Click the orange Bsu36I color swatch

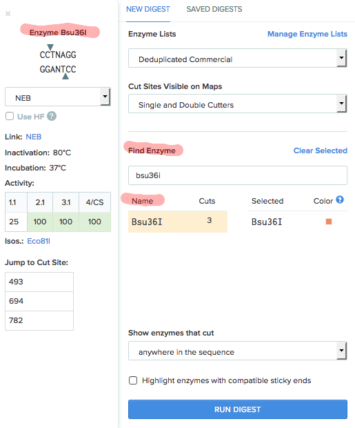point(329,222)
